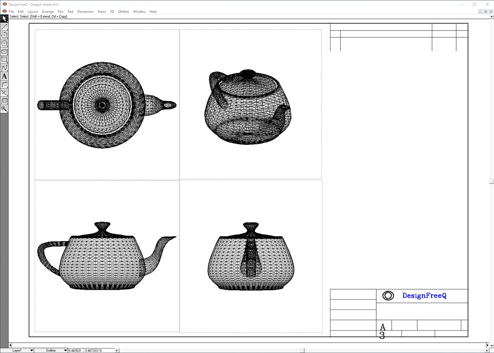494x353 pixels.
Task: Open the Outline pen style dropdown
Action: (65, 350)
